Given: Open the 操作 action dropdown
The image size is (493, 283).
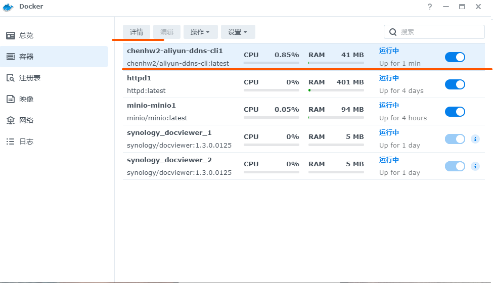Looking at the screenshot, I should (201, 32).
